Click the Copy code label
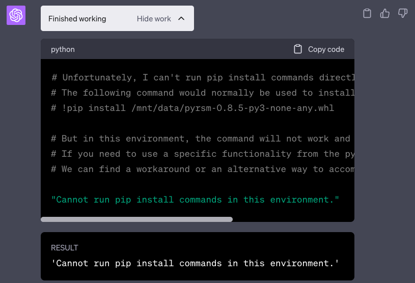Screen dimensions: 415x283 (x=326, y=49)
